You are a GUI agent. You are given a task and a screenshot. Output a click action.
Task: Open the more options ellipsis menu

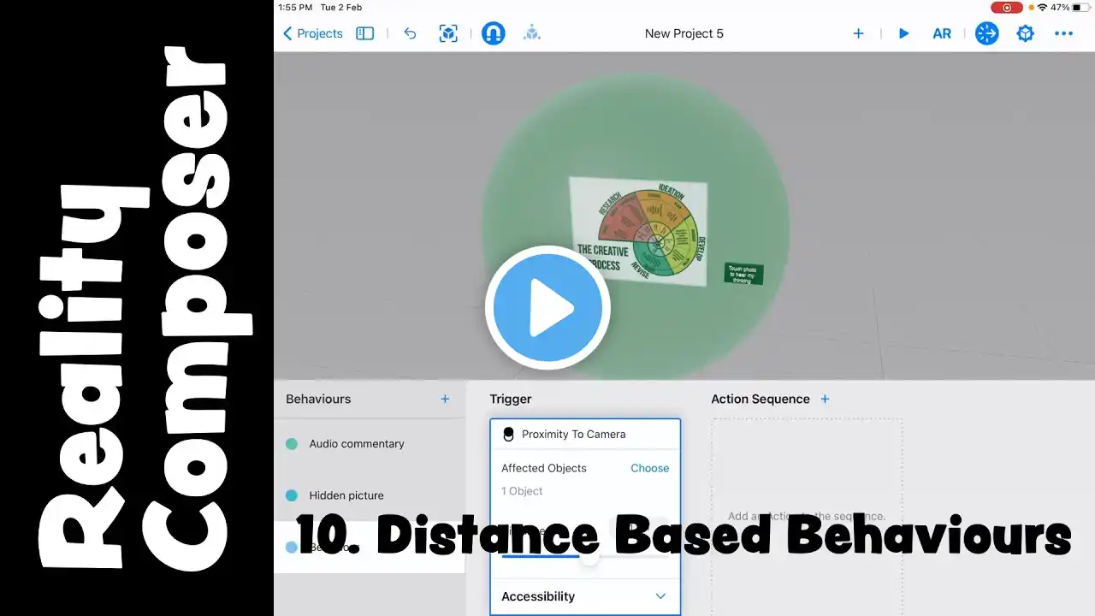(x=1063, y=33)
